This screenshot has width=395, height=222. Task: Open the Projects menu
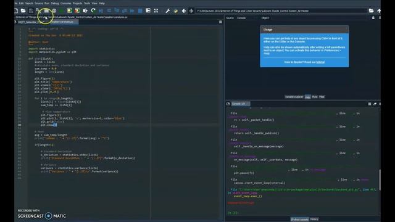click(x=78, y=3)
